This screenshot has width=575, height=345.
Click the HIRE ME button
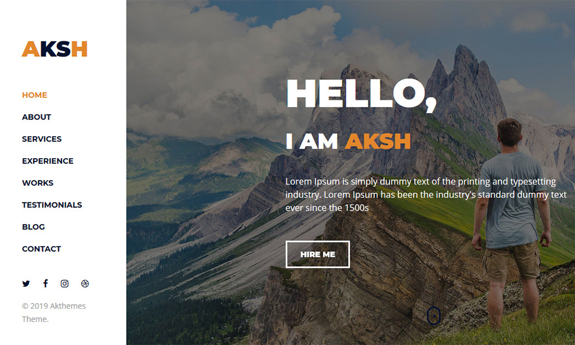[x=317, y=254]
